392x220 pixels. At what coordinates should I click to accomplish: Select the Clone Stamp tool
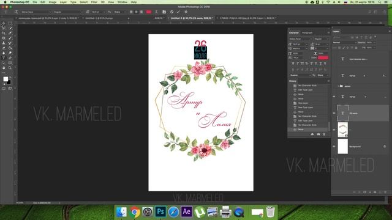[4, 43]
